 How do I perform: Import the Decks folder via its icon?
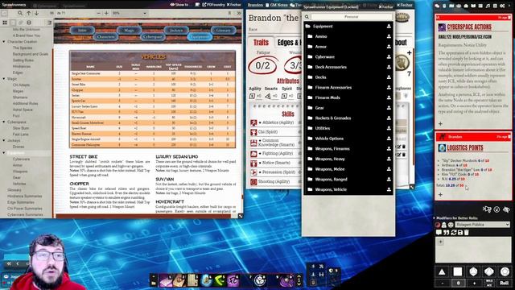point(389,77)
